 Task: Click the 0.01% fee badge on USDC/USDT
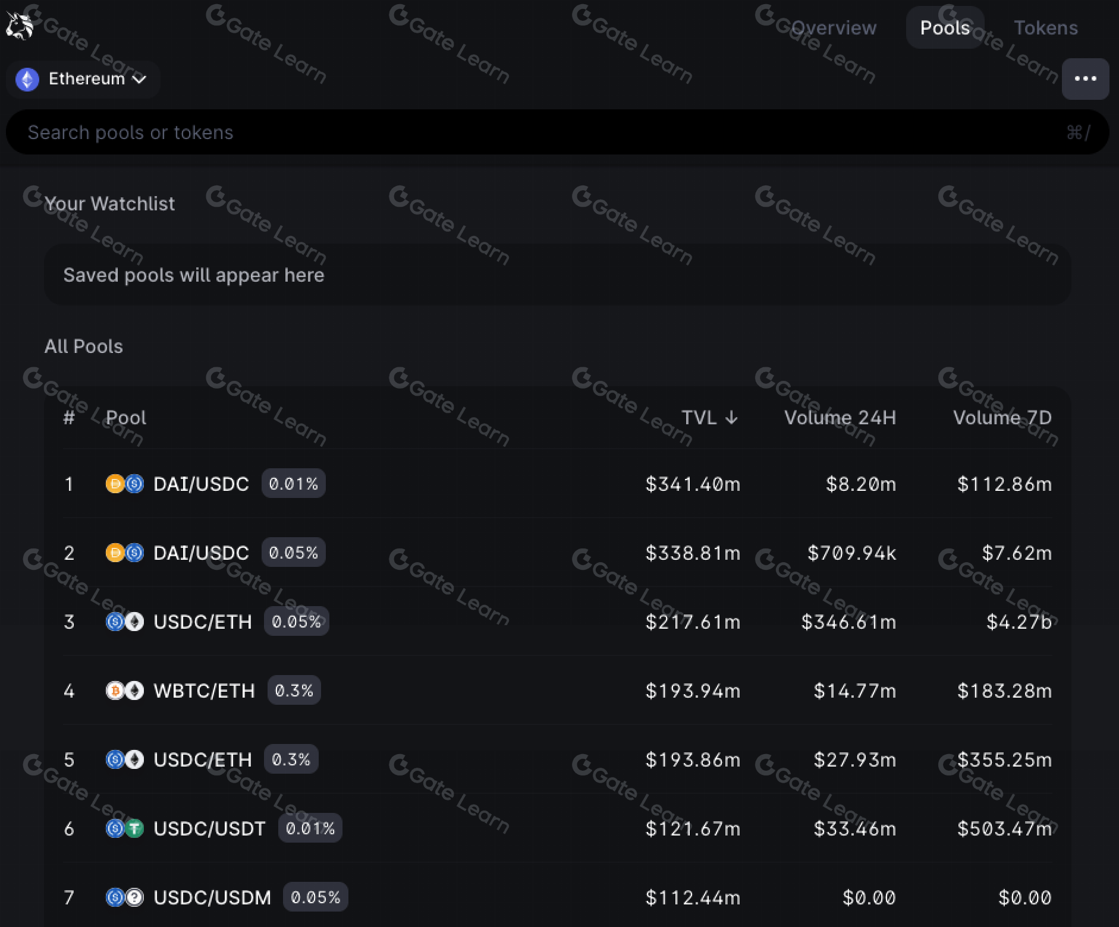[310, 828]
